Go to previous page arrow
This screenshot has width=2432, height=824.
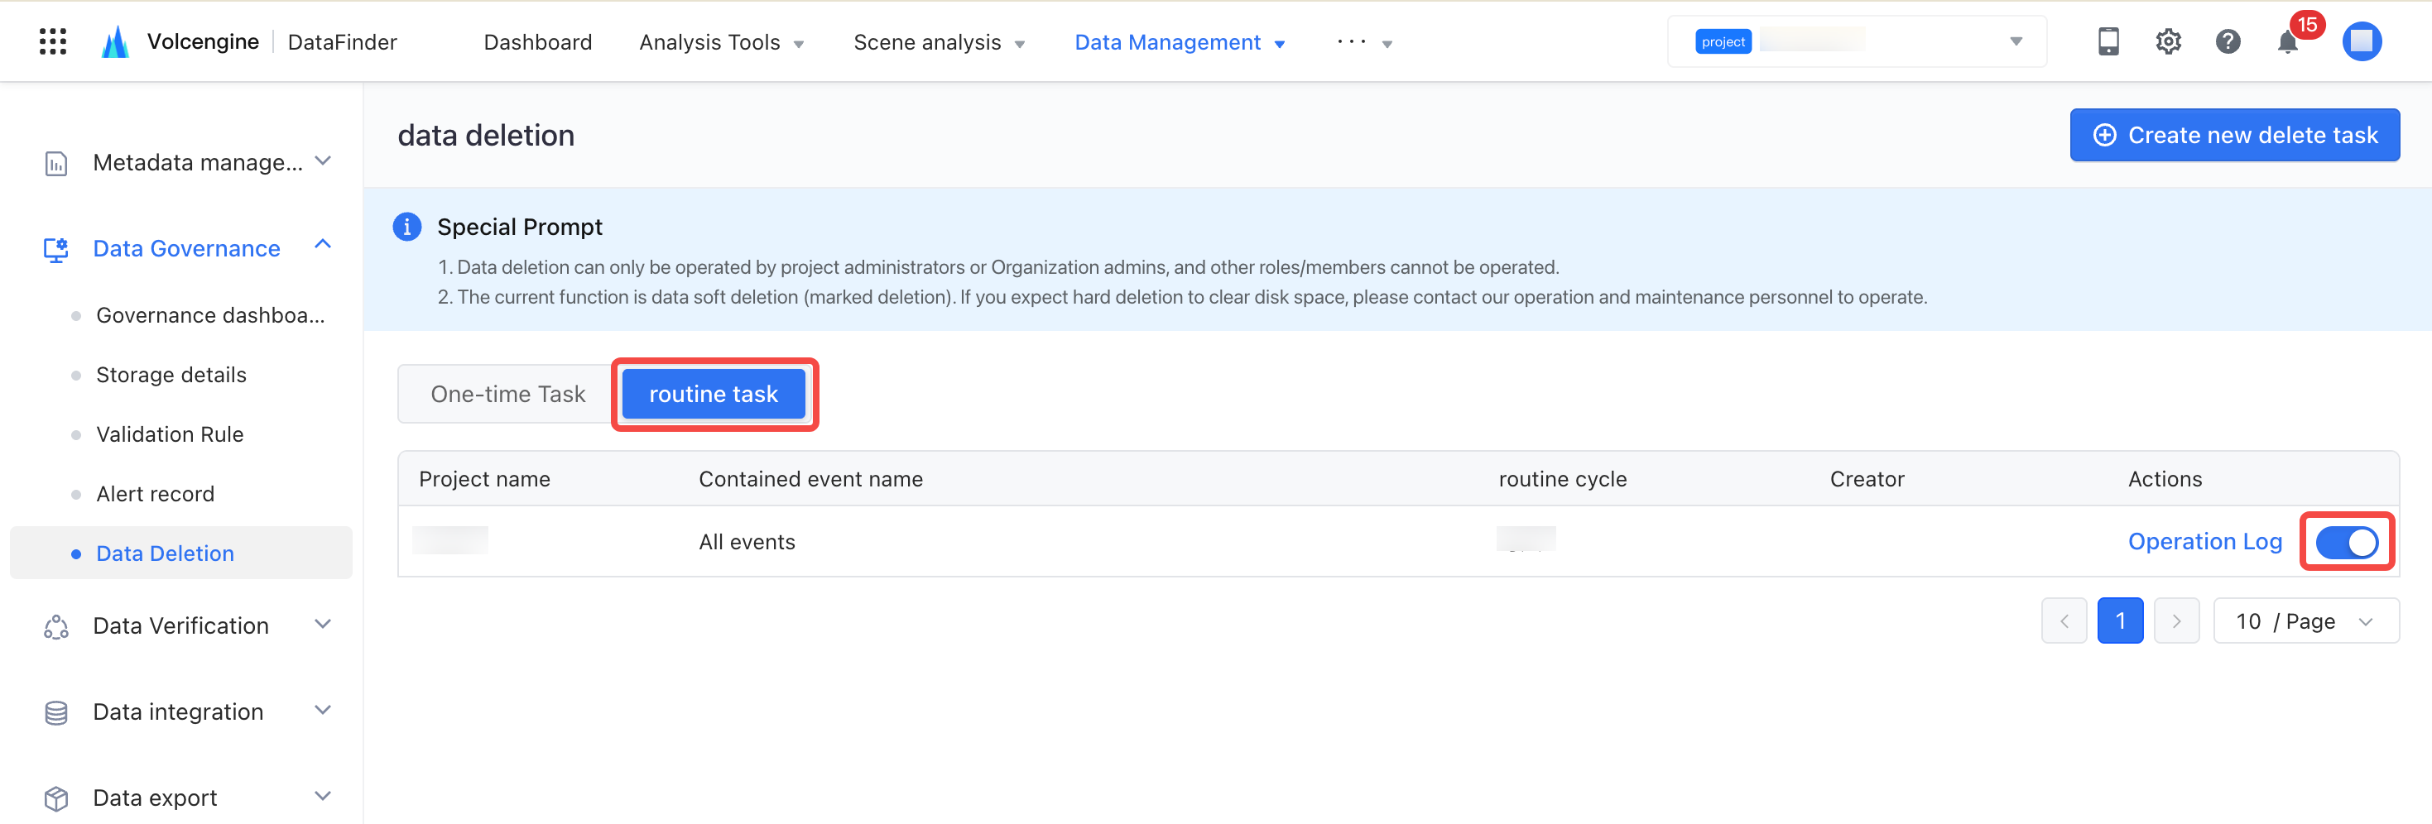2064,621
